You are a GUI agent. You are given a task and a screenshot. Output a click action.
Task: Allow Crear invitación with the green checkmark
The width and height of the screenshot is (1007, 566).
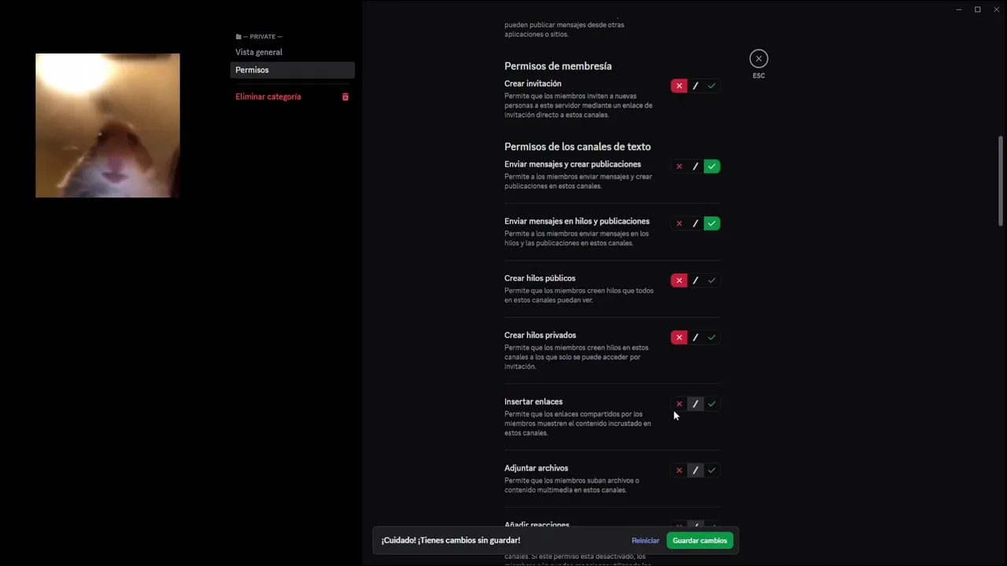pos(712,86)
